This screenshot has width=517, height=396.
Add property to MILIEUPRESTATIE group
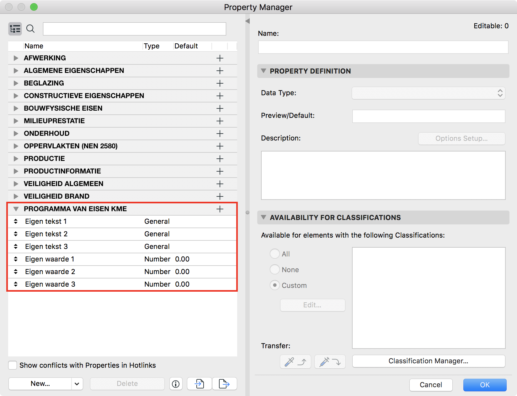click(220, 121)
